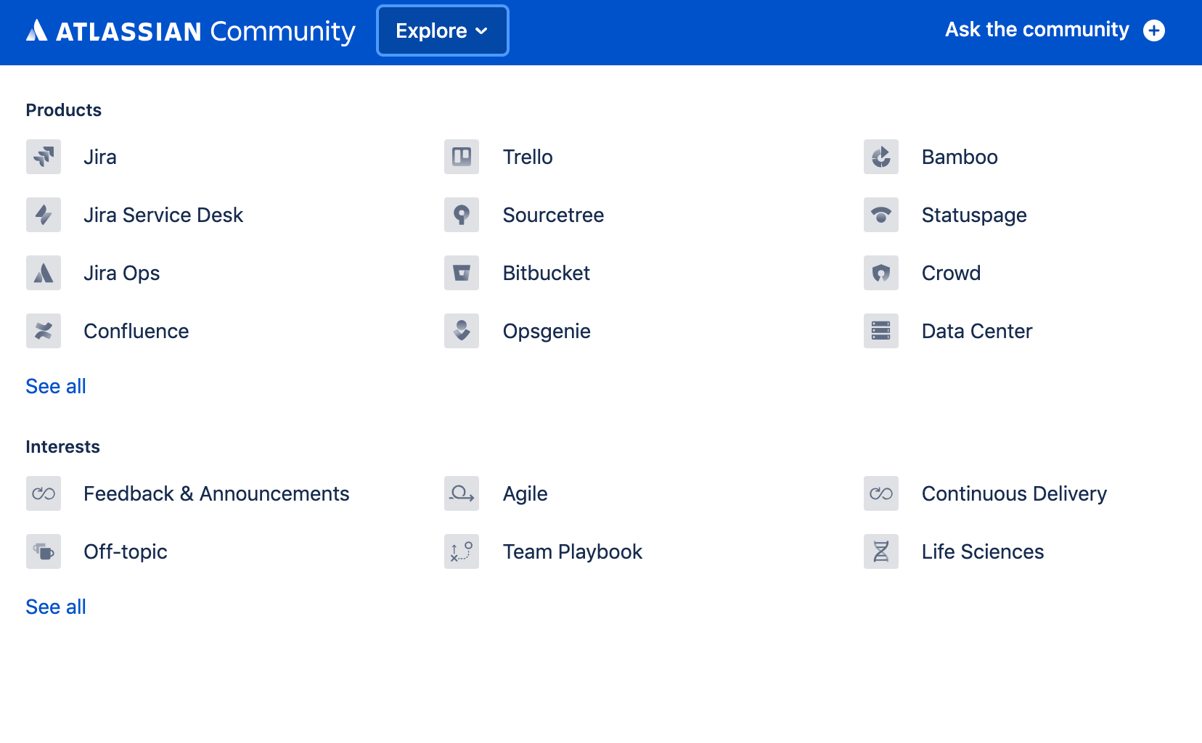Open the Jira Service Desk item
1202x743 pixels.
[x=163, y=215]
